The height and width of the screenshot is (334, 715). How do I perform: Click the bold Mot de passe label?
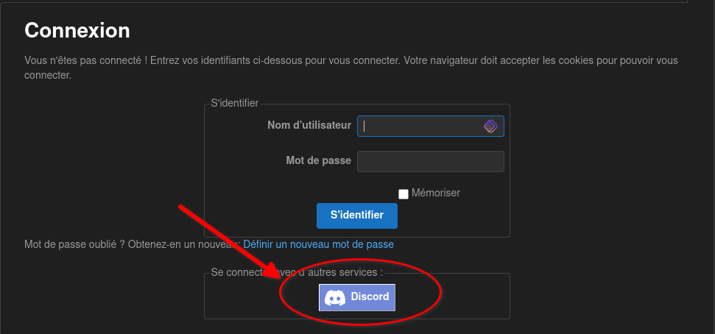tap(318, 160)
